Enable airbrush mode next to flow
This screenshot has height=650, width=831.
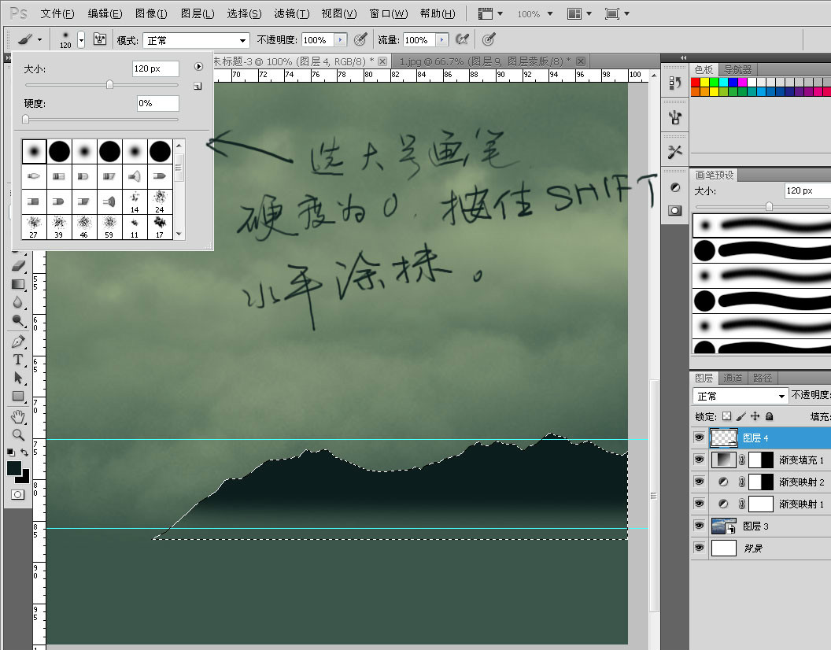coord(462,39)
